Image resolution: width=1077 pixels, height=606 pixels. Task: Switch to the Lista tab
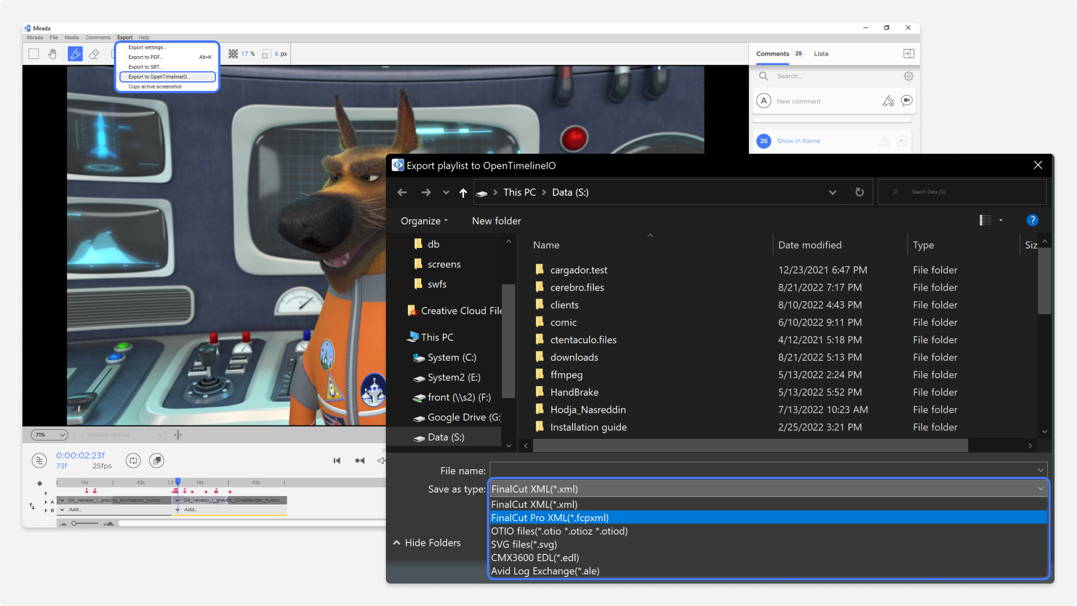(821, 54)
